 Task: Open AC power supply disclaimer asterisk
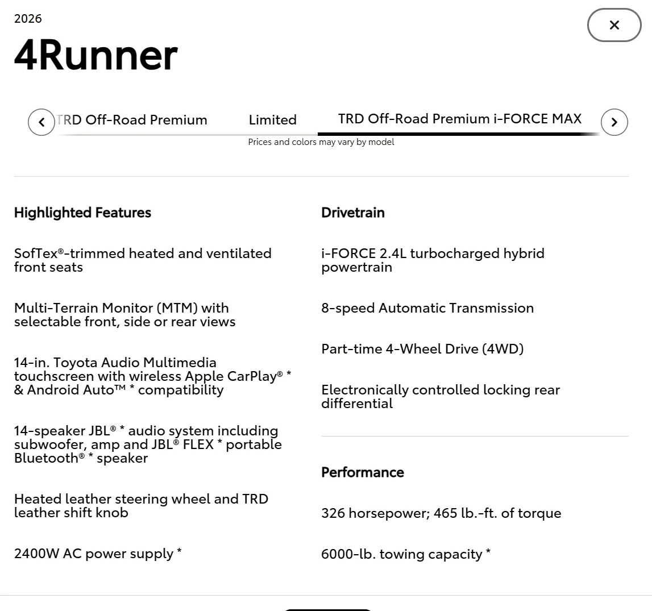[x=179, y=551]
